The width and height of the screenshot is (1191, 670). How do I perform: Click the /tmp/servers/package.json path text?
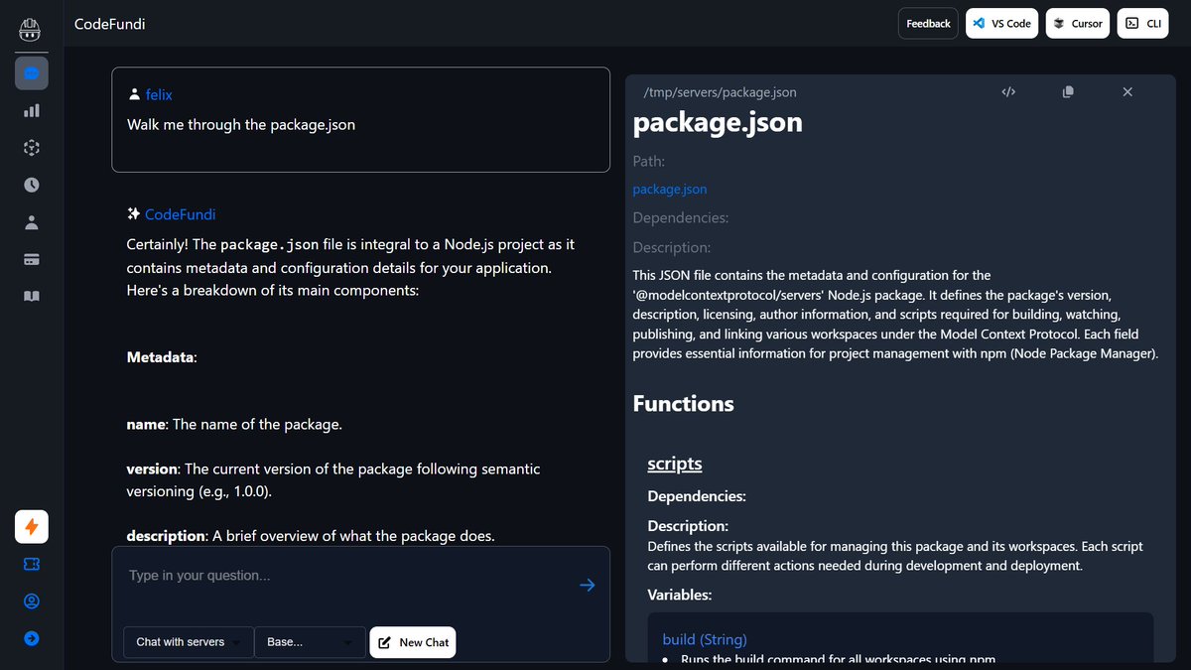[720, 92]
